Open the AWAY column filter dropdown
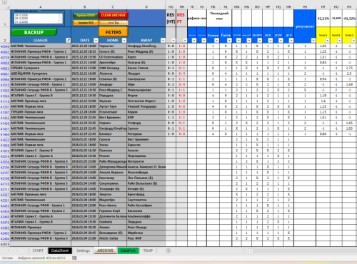357x264 pixels. pyautogui.click(x=163, y=41)
